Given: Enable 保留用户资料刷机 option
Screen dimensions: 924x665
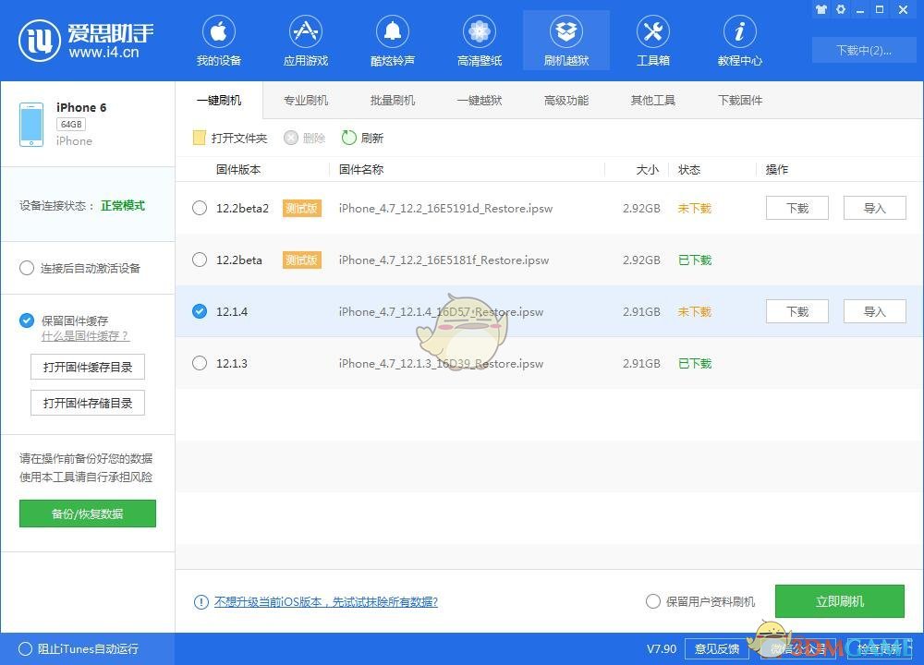Looking at the screenshot, I should click(x=653, y=601).
